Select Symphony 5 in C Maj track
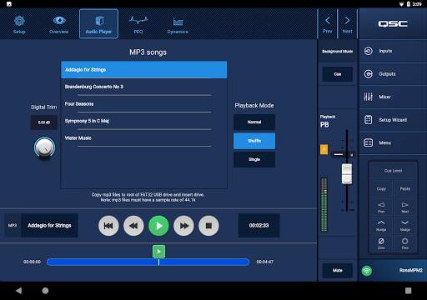The width and height of the screenshot is (427, 300). (143, 121)
